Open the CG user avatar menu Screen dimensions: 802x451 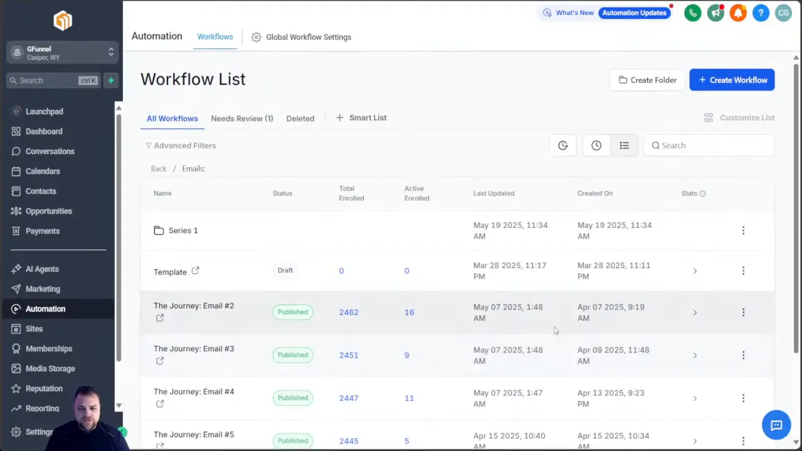click(783, 13)
